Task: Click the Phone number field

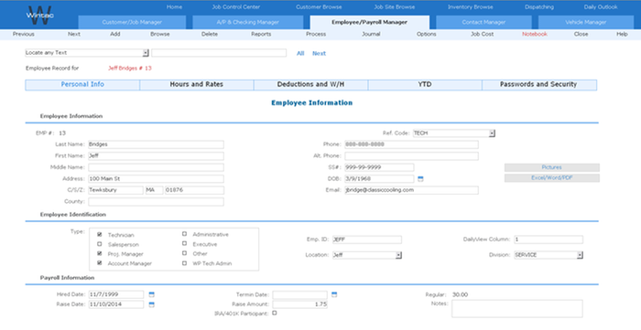Action: [411, 144]
